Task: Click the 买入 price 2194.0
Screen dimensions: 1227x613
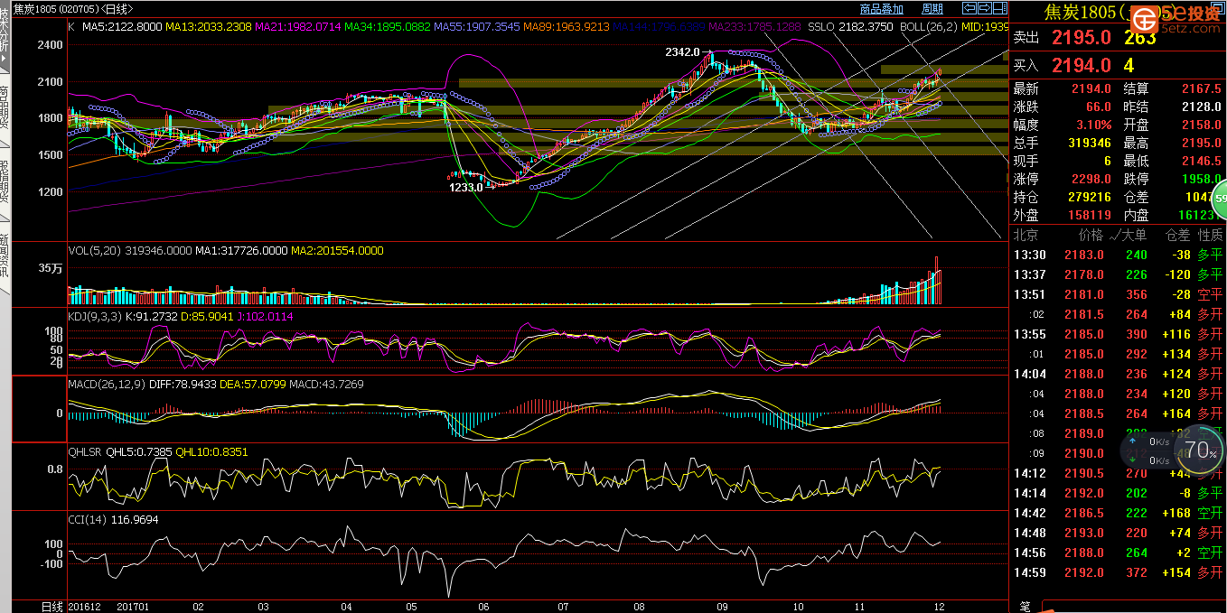Action: click(1080, 65)
